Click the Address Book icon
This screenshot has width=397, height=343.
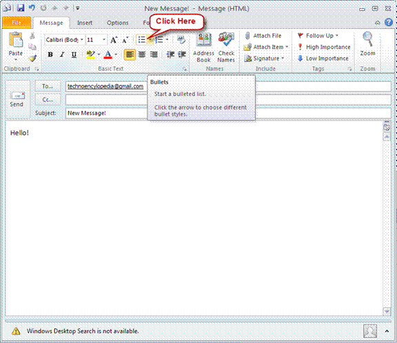[203, 48]
